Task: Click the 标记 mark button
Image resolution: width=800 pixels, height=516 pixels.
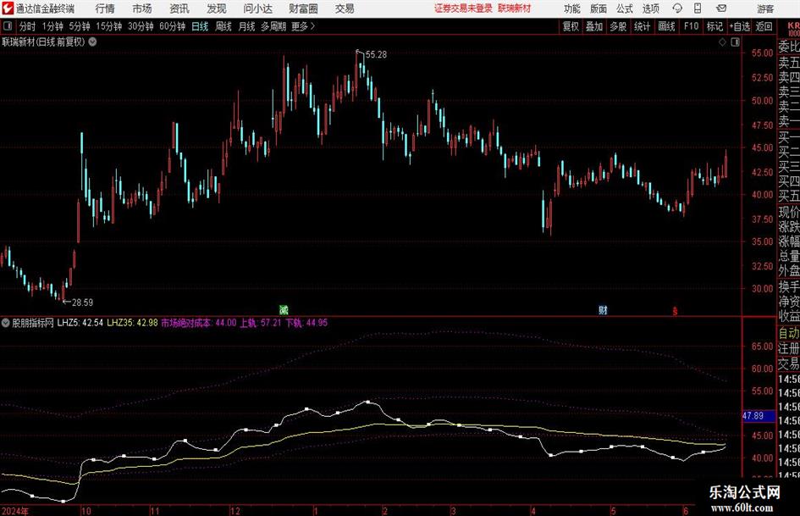Action: click(x=714, y=26)
